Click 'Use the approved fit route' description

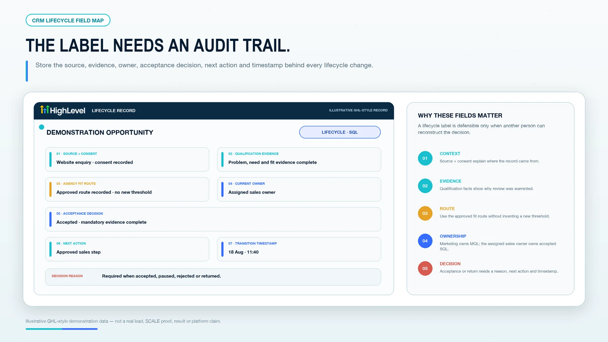click(495, 216)
